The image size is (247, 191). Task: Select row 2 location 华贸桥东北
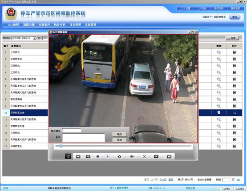point(16,59)
